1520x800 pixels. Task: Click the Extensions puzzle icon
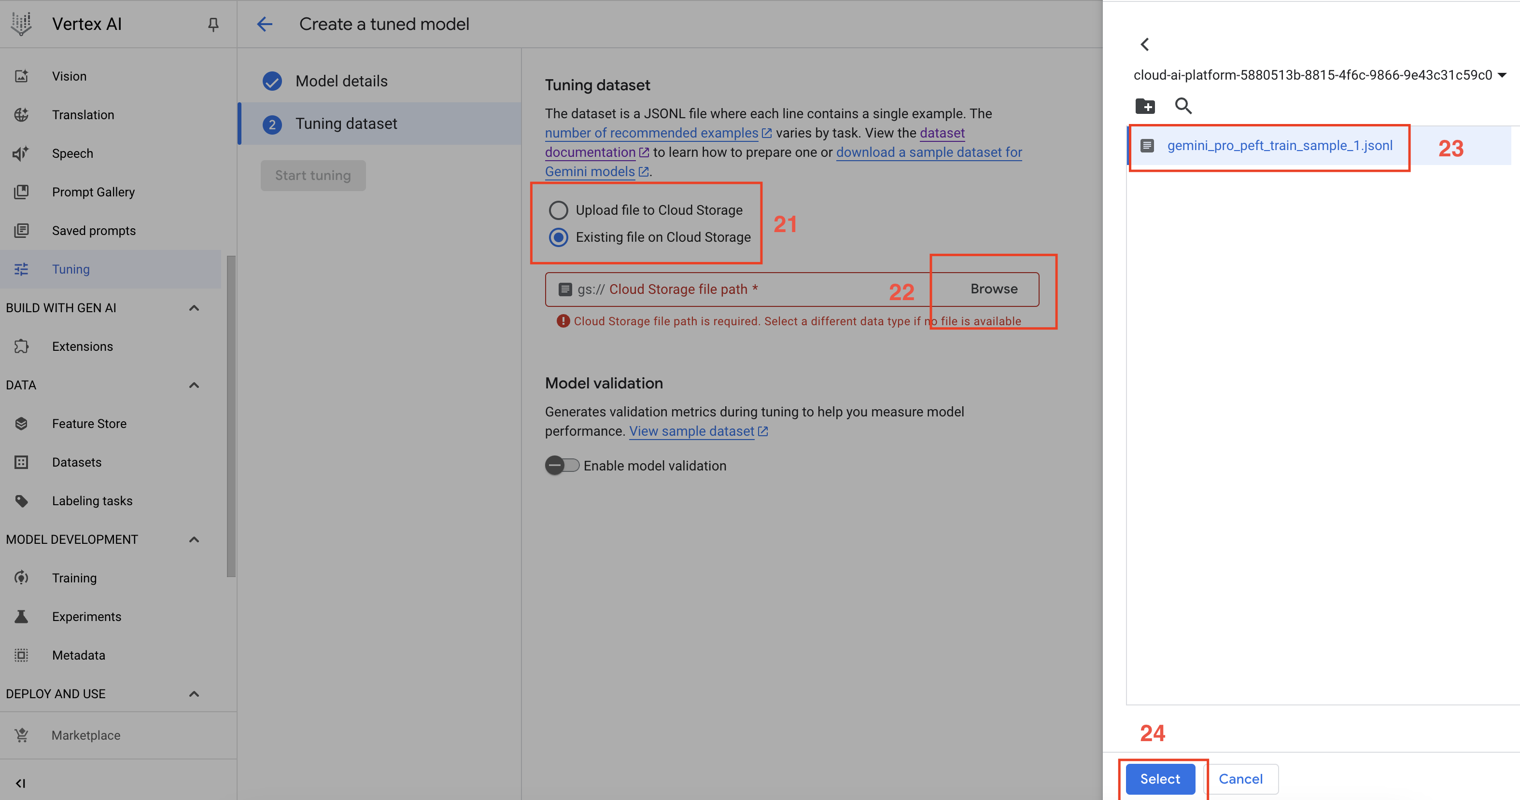[x=21, y=346]
